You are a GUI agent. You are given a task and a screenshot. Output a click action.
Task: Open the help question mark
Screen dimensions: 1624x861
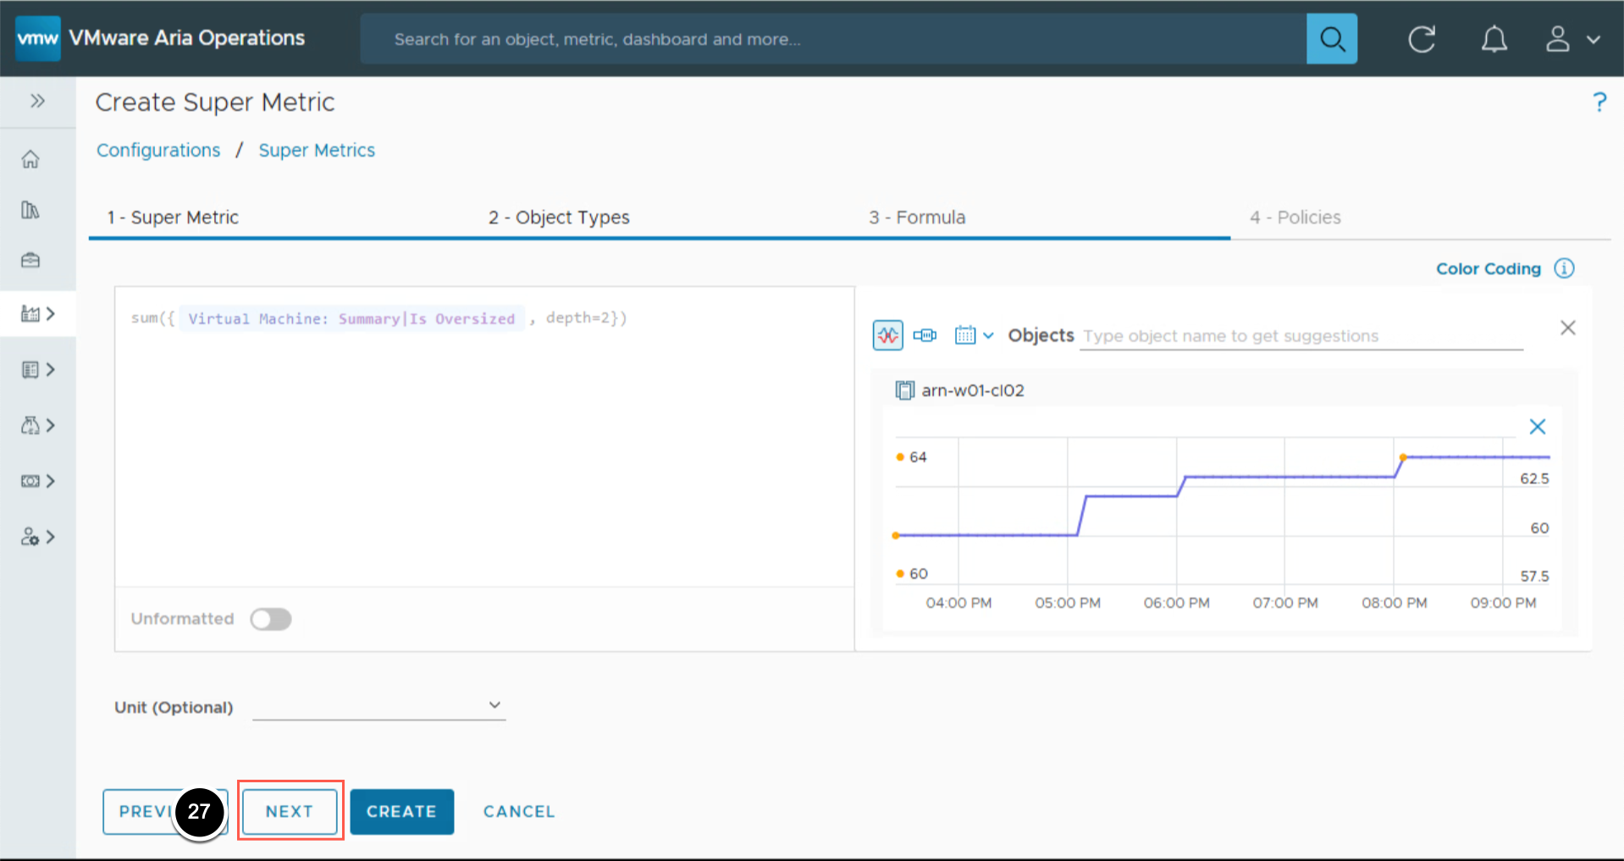point(1599,102)
